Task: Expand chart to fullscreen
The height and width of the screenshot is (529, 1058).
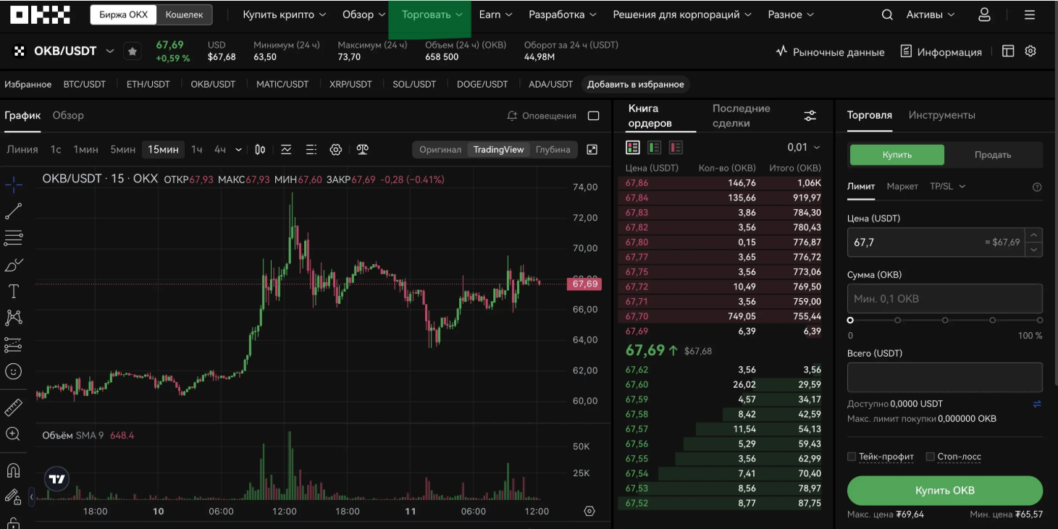Action: click(x=592, y=150)
